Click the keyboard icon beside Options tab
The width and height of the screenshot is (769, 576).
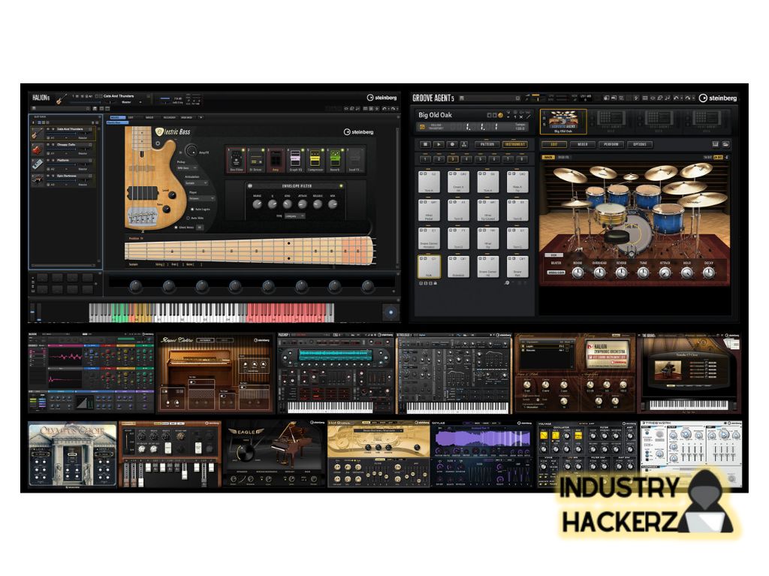point(715,144)
